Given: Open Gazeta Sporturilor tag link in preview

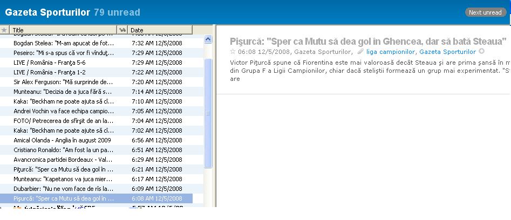Looking at the screenshot, I should [x=447, y=52].
